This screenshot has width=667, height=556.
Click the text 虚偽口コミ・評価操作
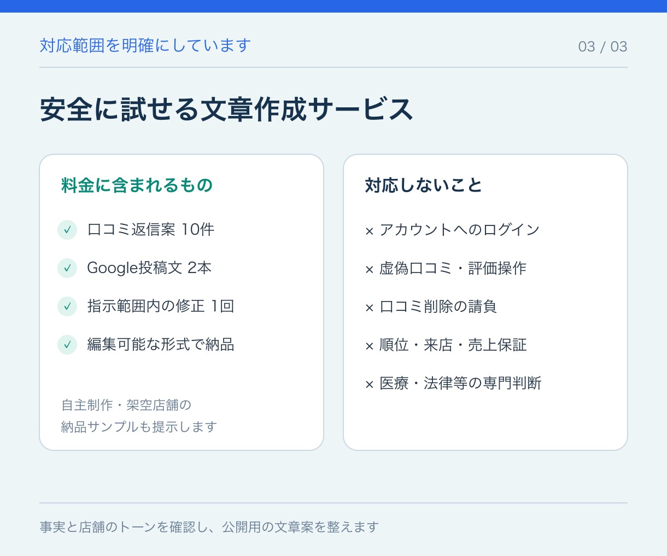[x=453, y=268]
